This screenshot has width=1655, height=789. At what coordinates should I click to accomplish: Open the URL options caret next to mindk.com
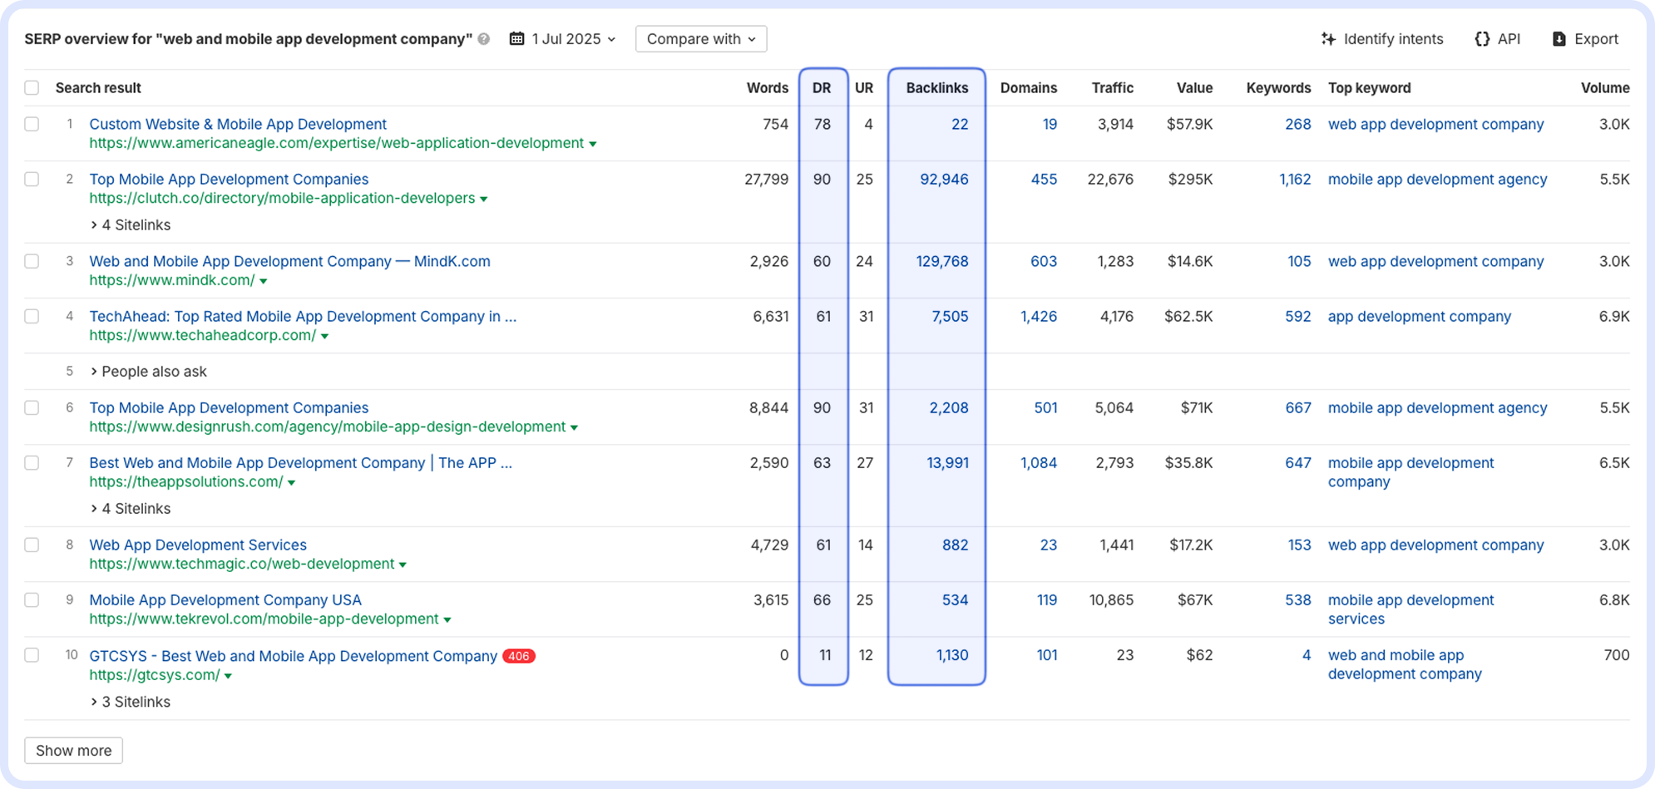click(x=264, y=280)
